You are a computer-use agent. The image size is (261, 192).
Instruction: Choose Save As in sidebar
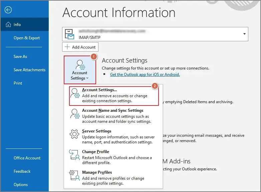coord(20,57)
